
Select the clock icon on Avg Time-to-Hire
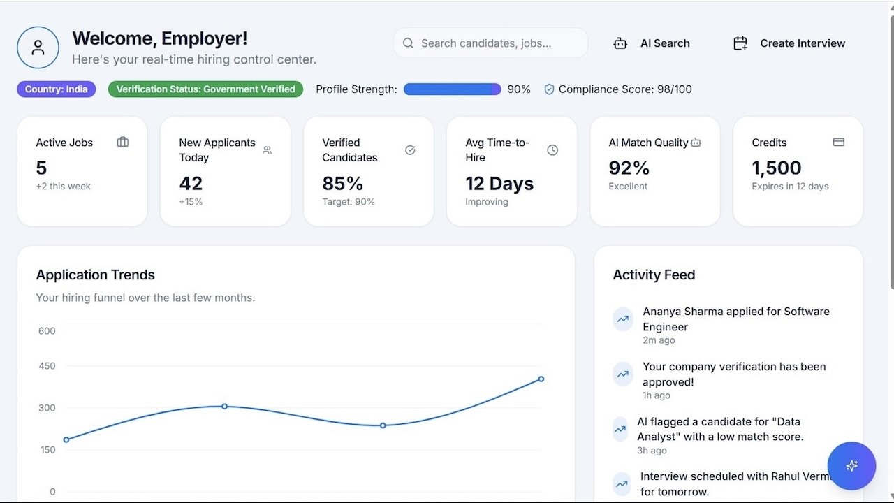pyautogui.click(x=552, y=150)
